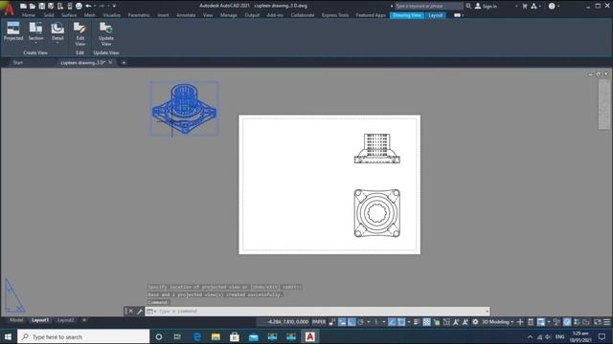Click the Save As icon in quick access toolbar

[x=51, y=6]
